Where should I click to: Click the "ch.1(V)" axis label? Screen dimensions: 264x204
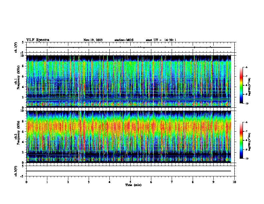click(x=16, y=47)
